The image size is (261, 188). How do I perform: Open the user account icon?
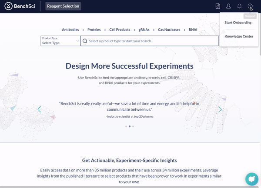(x=228, y=6)
